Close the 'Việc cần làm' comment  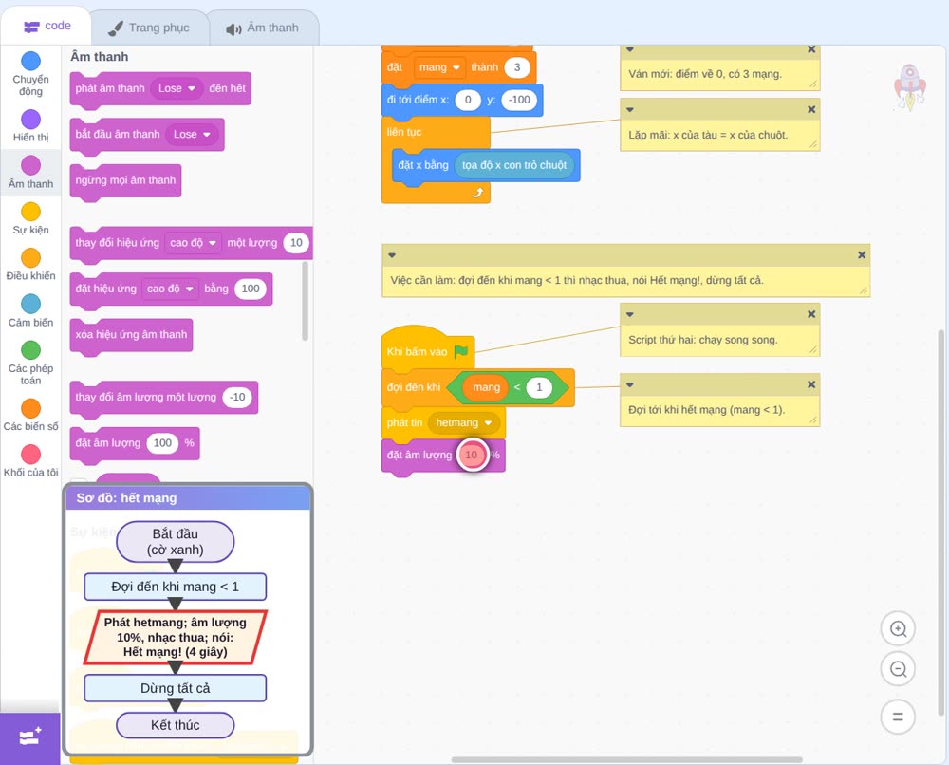pyautogui.click(x=862, y=255)
